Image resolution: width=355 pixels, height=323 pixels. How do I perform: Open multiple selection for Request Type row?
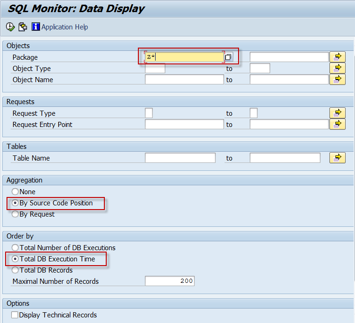tap(337, 113)
